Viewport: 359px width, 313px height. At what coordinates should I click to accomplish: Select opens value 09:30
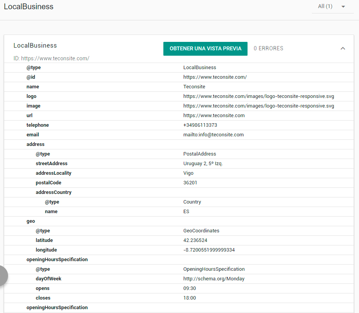189,288
